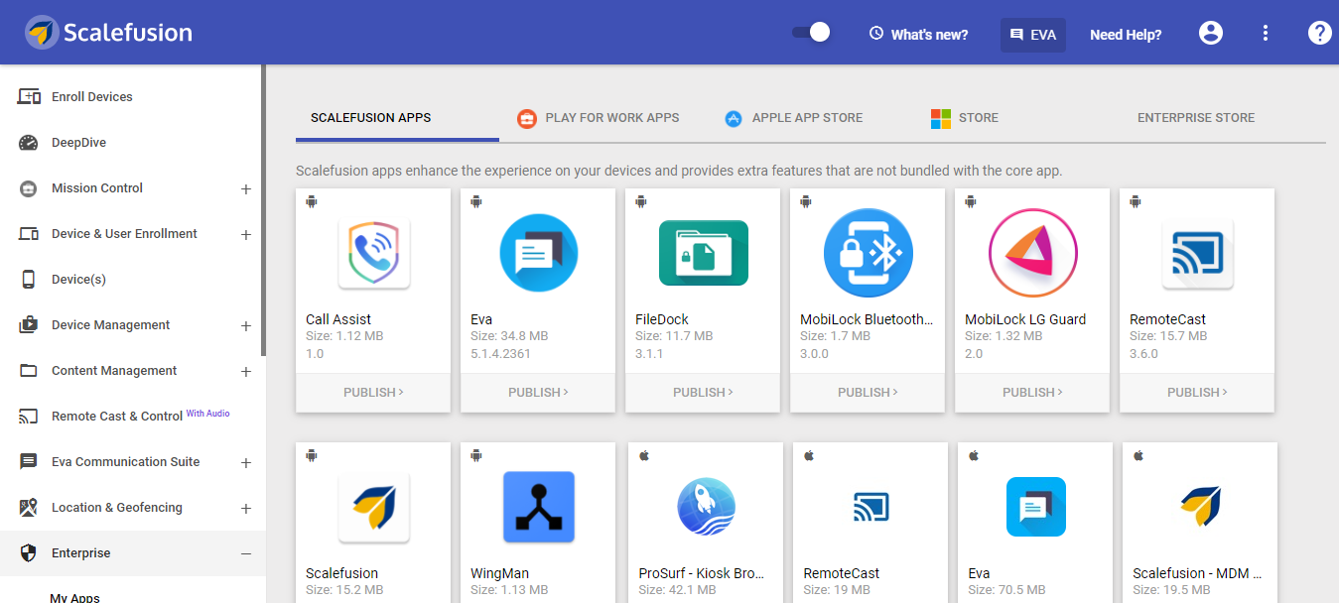Click the question mark help icon
Screen dimensions: 1339x603
pyautogui.click(x=1319, y=33)
